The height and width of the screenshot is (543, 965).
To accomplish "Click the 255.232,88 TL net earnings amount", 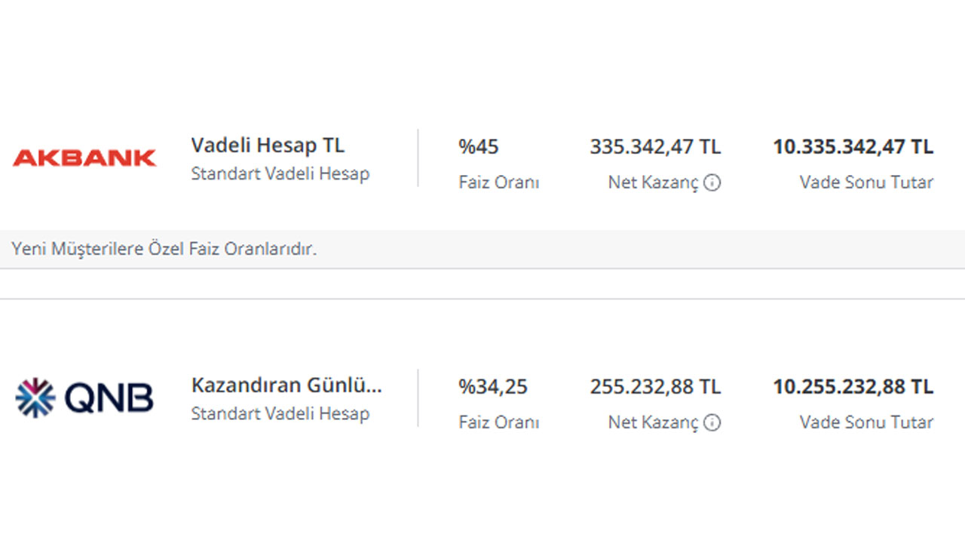I will (x=655, y=387).
